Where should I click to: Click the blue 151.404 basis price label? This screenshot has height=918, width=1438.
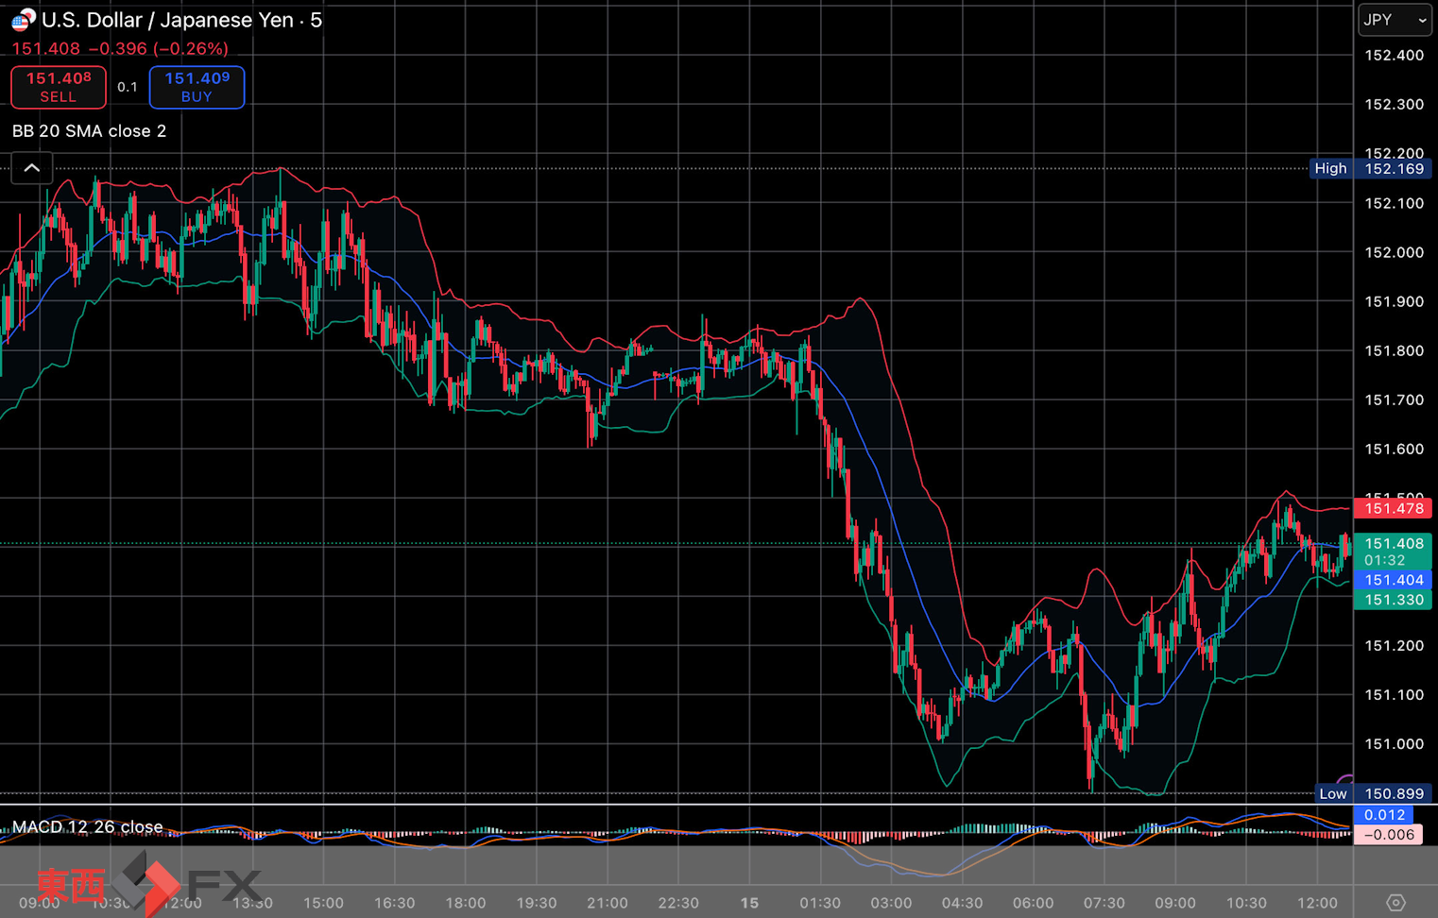(1394, 581)
